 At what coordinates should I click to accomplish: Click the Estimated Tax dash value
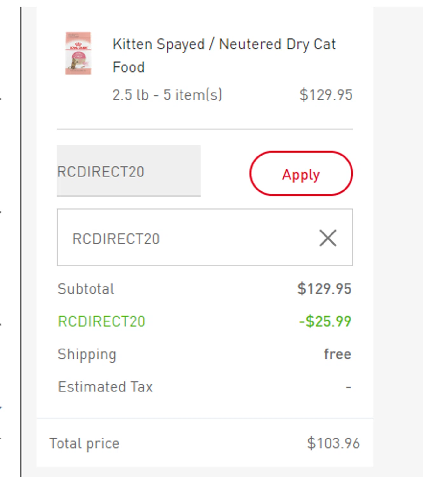(x=349, y=387)
